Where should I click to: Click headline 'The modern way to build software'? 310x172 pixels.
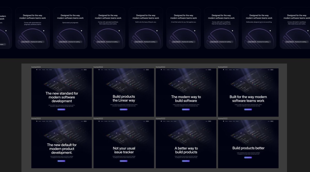point(186,99)
